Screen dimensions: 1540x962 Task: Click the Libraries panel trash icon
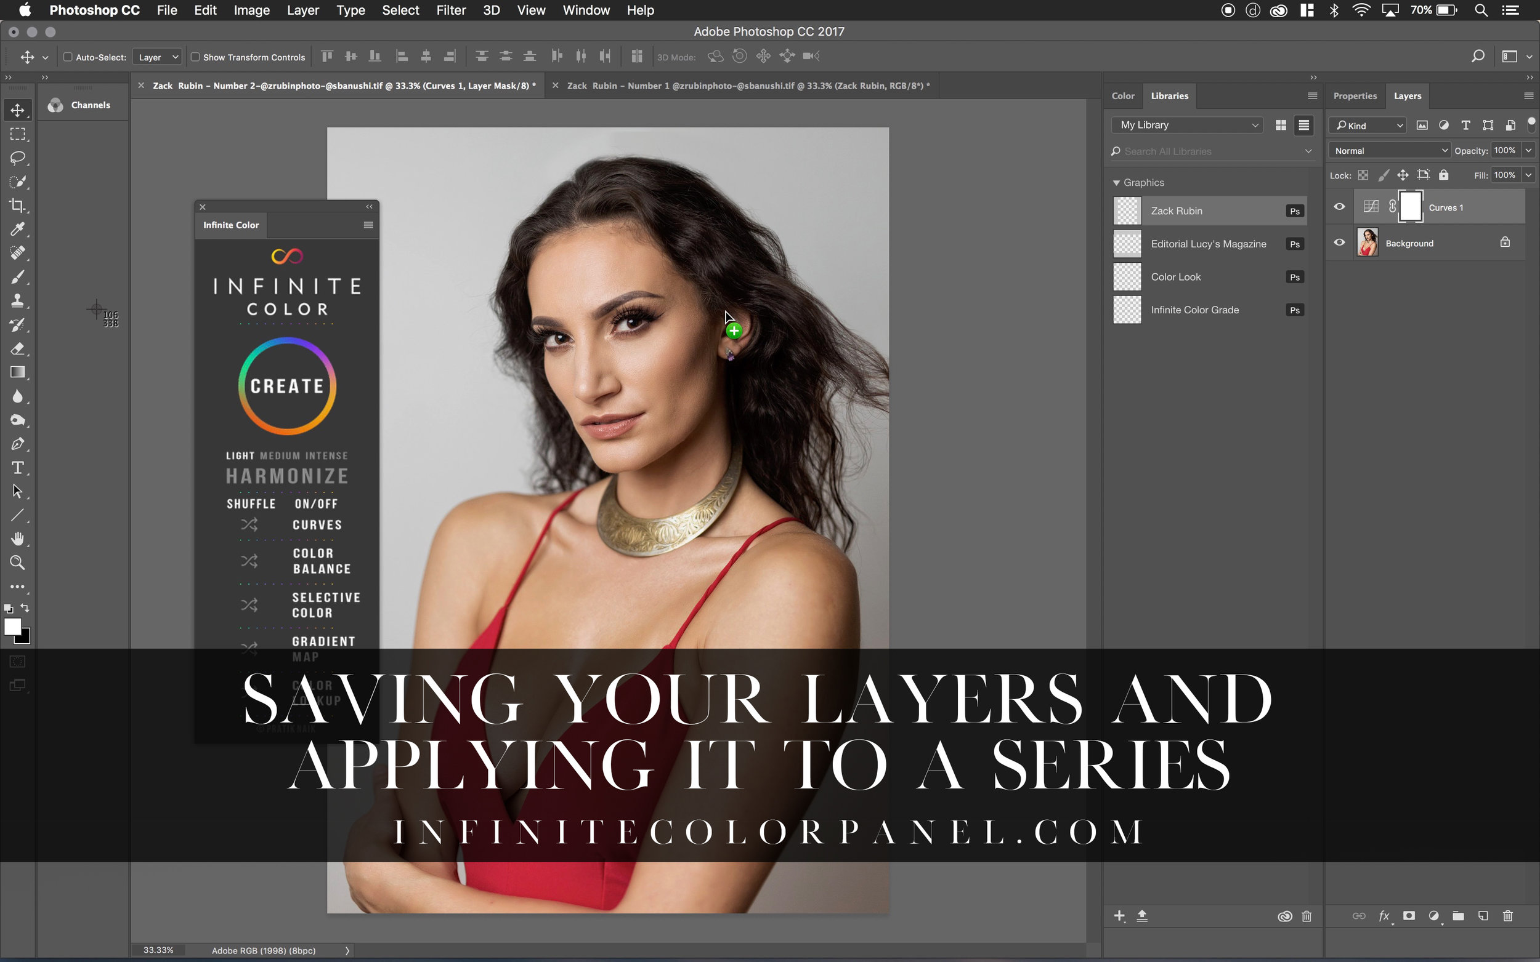point(1307,916)
